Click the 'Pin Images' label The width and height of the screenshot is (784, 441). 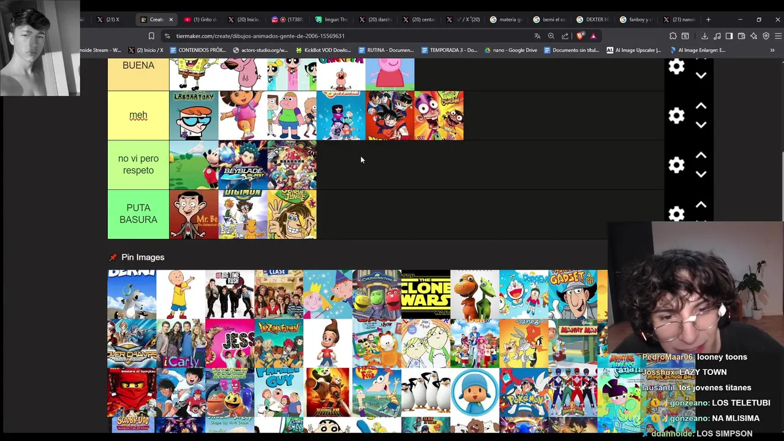(143, 257)
